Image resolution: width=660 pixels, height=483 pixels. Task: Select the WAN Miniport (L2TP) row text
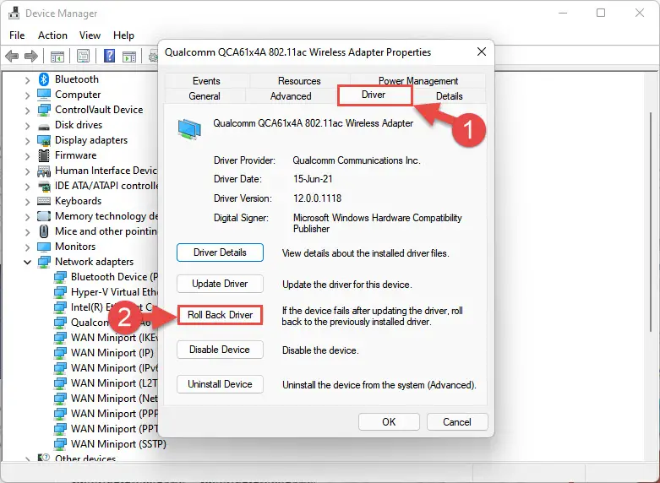coord(114,383)
